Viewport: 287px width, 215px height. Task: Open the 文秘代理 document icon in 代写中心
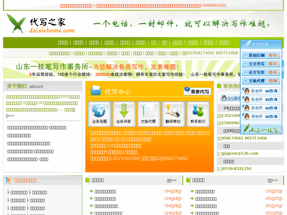click(148, 114)
